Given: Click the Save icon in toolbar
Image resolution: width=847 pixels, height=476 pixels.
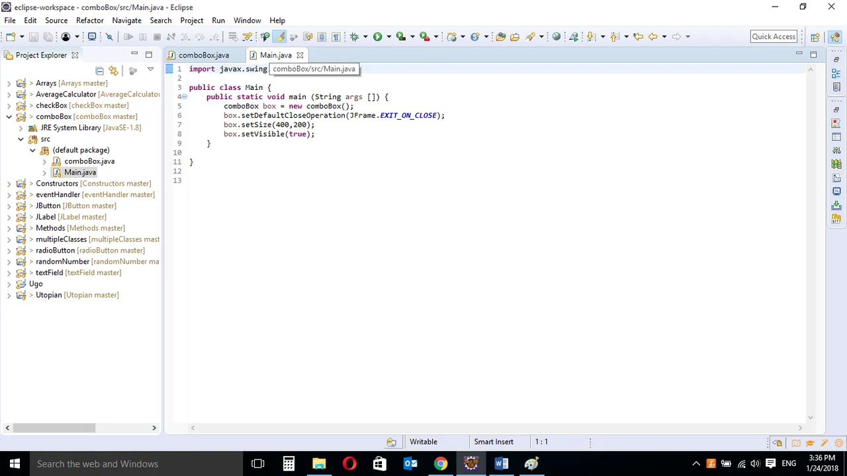Looking at the screenshot, I should [x=33, y=36].
